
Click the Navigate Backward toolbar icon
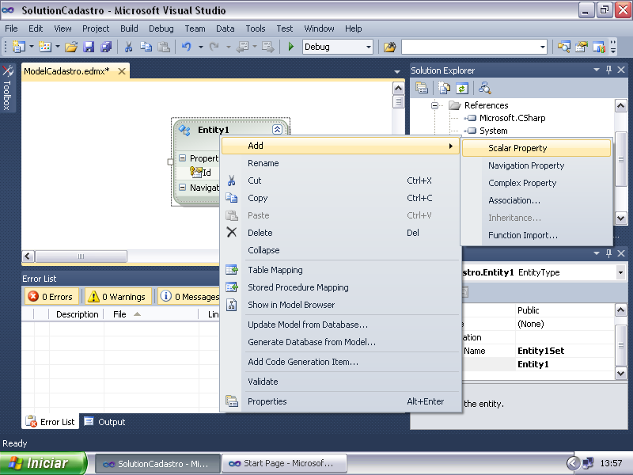pos(243,47)
